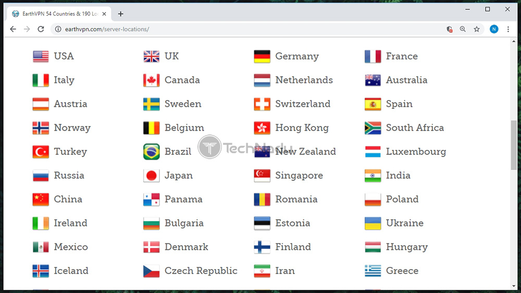521x293 pixels.
Task: Bookmark this page with the star icon
Action: tap(477, 29)
